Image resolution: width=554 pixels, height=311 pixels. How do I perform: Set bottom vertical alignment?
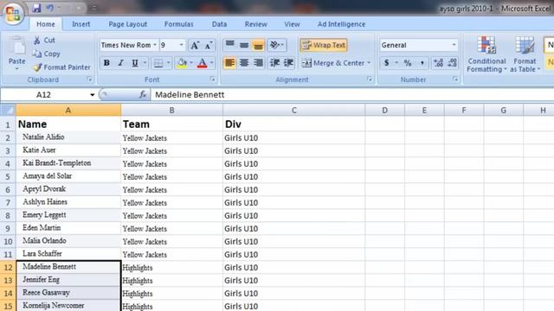tap(258, 45)
